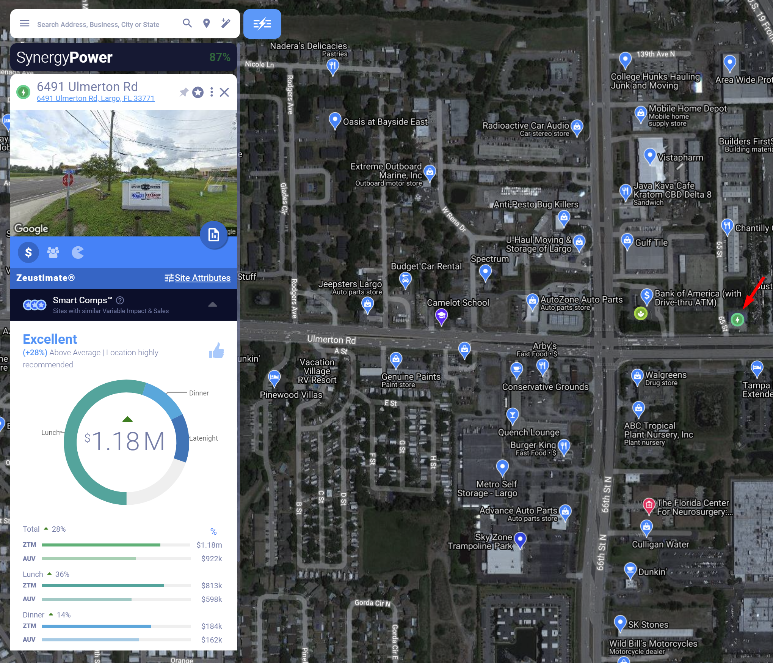The width and height of the screenshot is (773, 663).
Task: Click the Oasis at Bayside East pin
Action: click(335, 121)
